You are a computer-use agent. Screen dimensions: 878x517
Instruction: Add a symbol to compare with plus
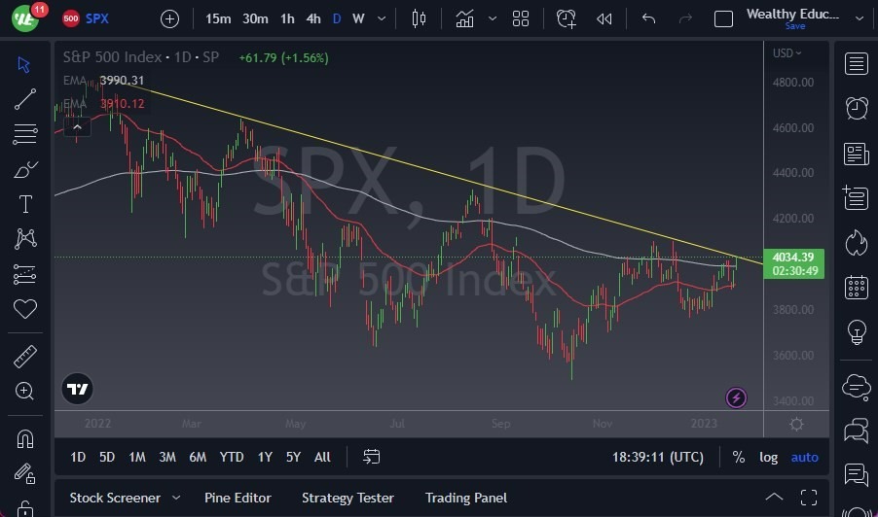pos(169,19)
